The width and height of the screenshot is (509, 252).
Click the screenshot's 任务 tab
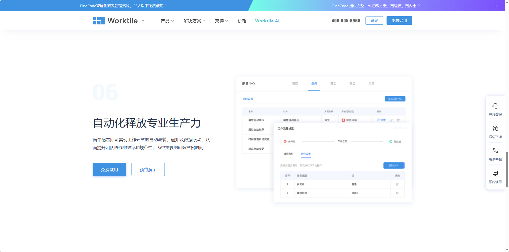(314, 84)
